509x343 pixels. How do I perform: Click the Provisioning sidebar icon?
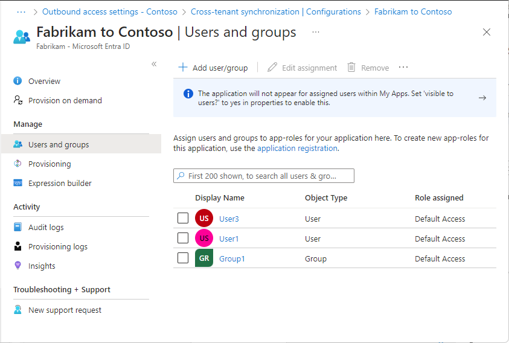pyautogui.click(x=18, y=164)
